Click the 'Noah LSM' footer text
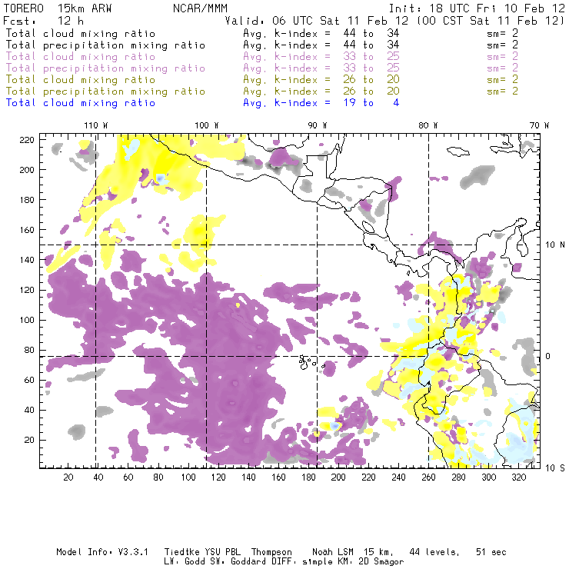The image size is (569, 569). coord(333,552)
